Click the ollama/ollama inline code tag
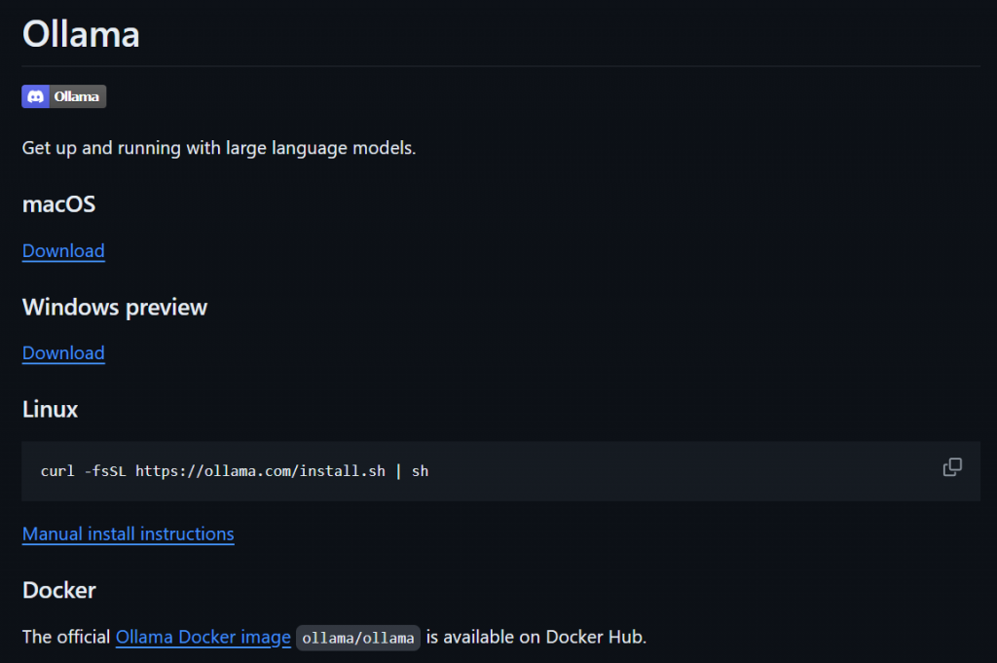The width and height of the screenshot is (997, 663). (x=358, y=639)
